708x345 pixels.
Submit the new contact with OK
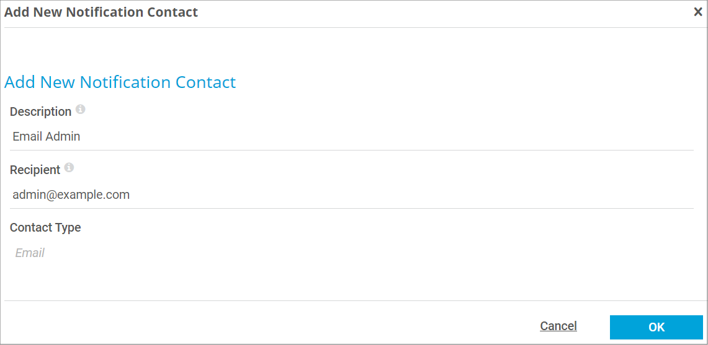pyautogui.click(x=656, y=328)
